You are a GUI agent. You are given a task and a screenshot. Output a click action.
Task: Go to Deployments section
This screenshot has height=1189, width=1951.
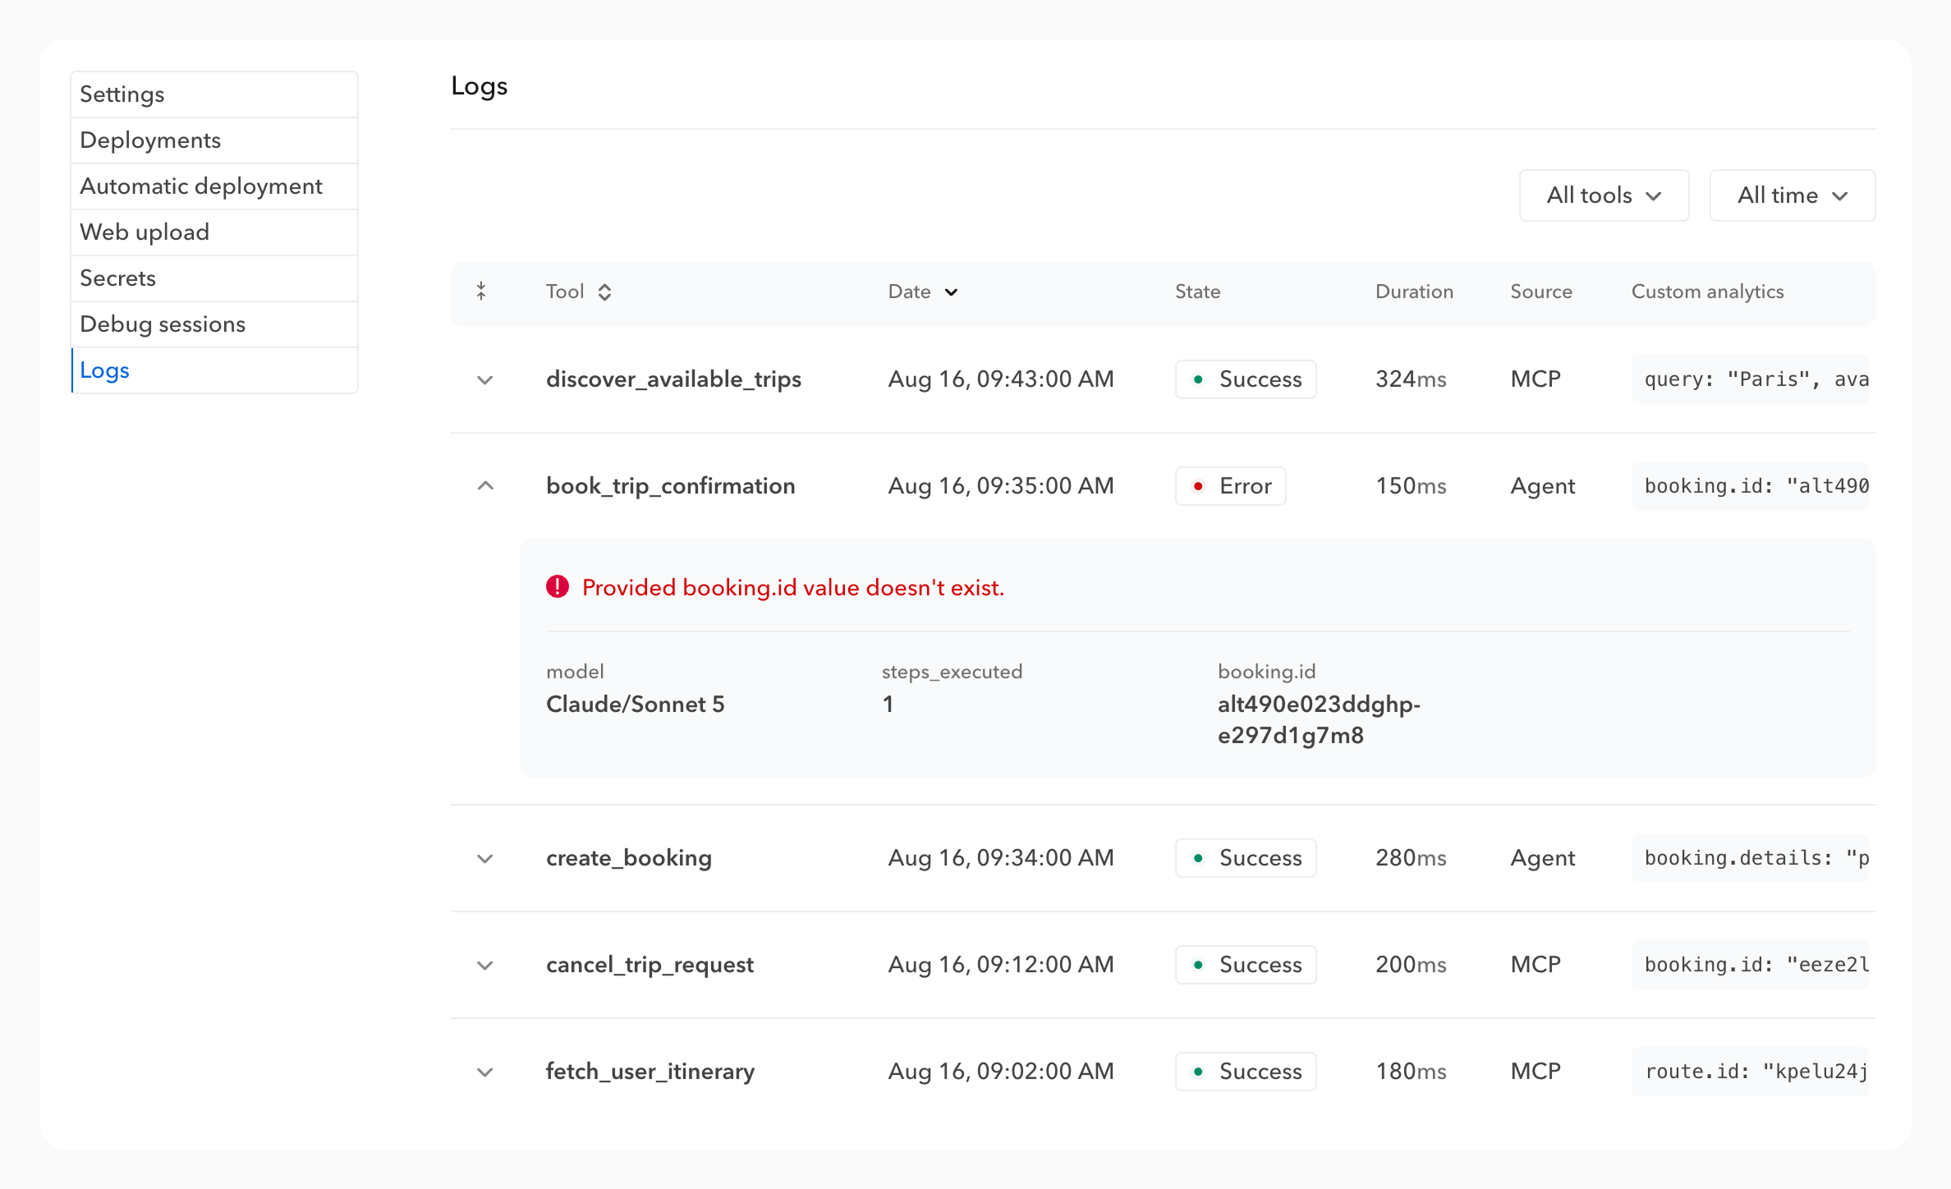click(x=214, y=140)
